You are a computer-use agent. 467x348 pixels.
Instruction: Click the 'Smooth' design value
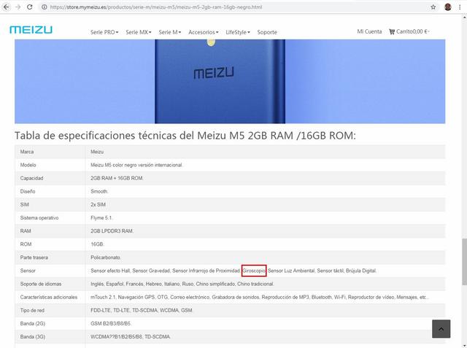[99, 191]
